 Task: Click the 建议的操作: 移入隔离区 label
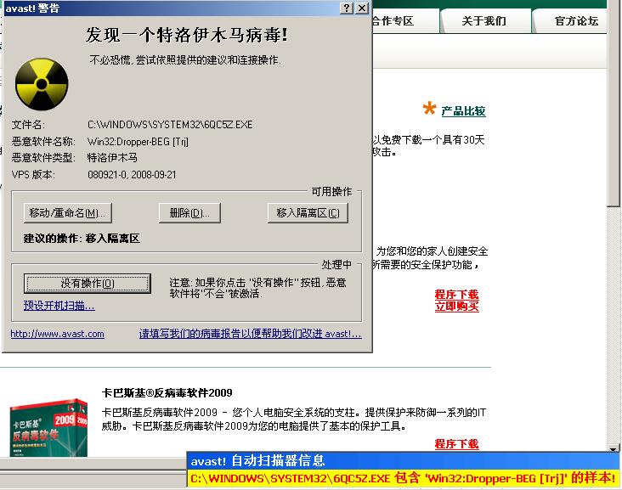(82, 239)
